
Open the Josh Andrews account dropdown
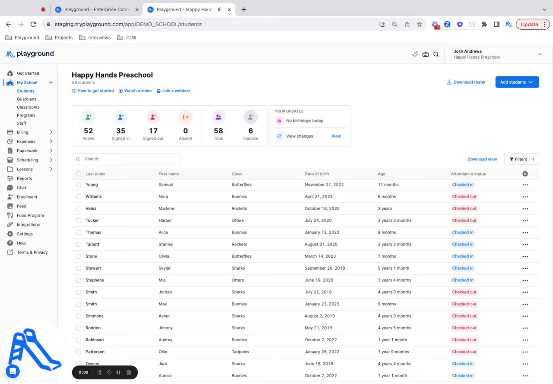[x=499, y=54]
